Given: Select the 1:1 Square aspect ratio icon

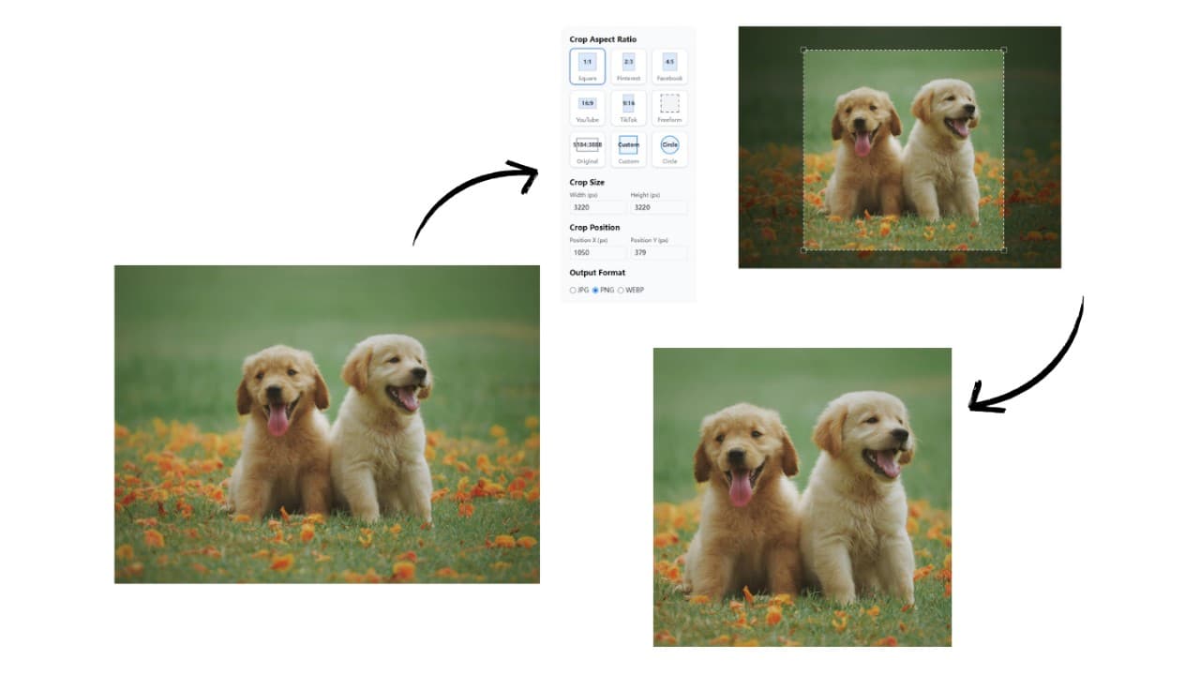Looking at the screenshot, I should pyautogui.click(x=587, y=64).
